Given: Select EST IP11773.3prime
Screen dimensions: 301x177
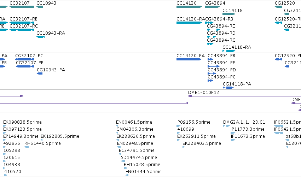Looking at the screenshot, I should tap(233, 133).
